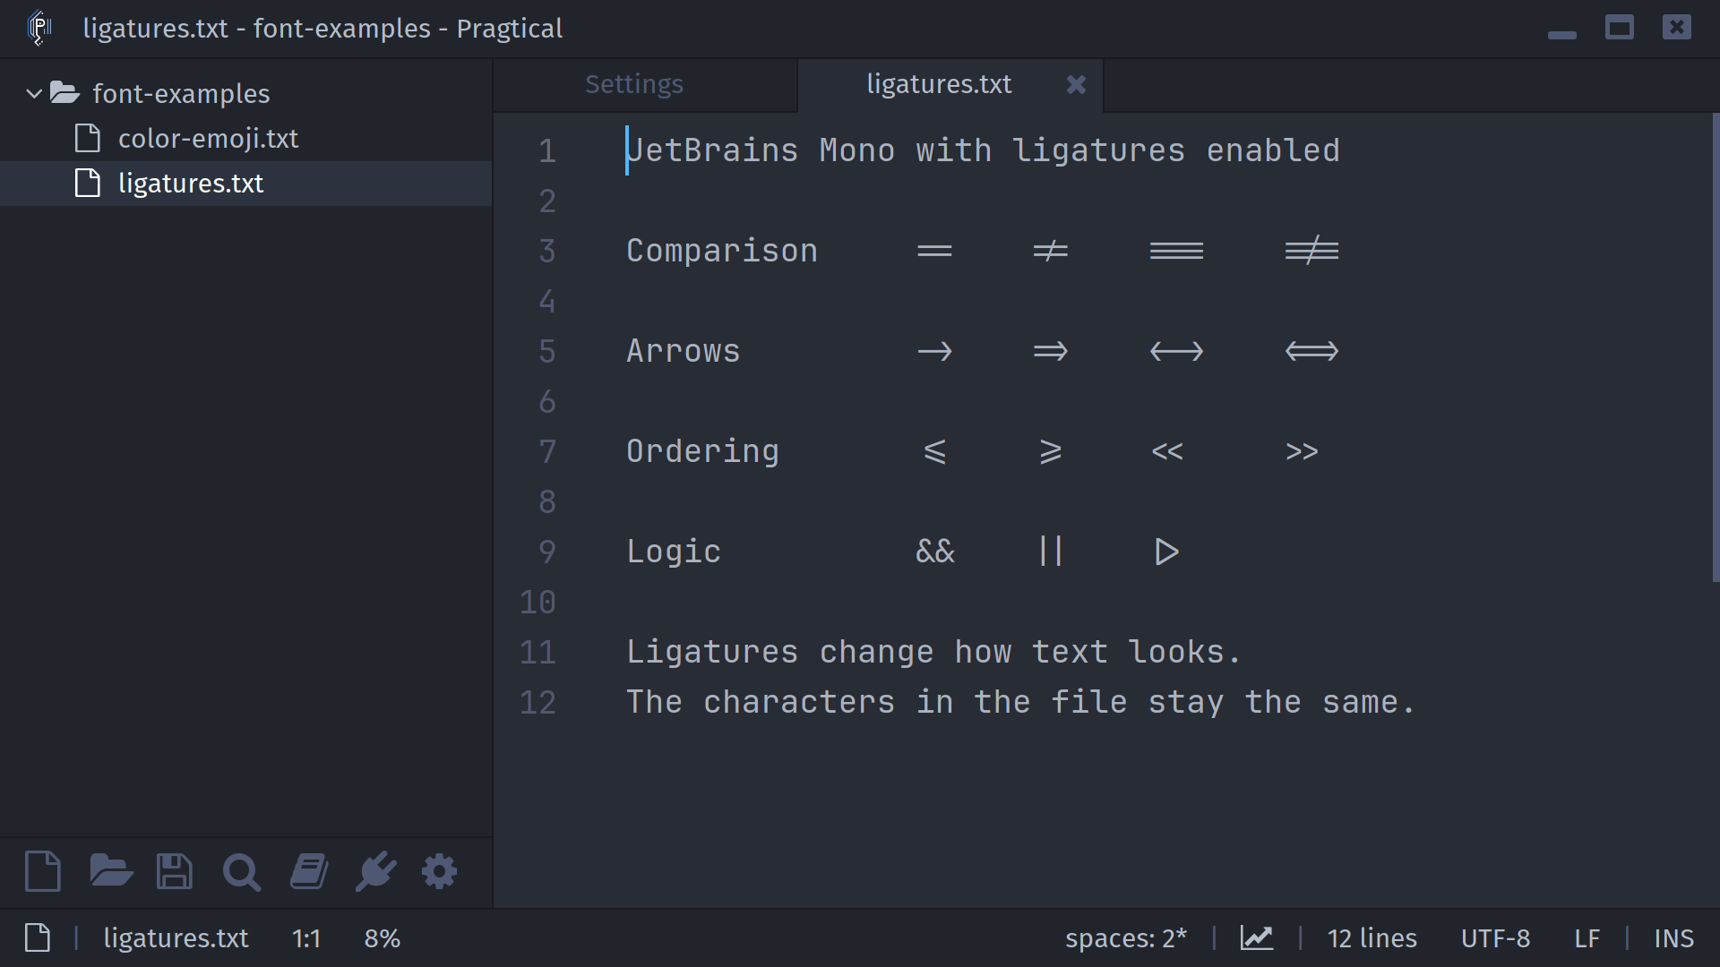Create a new file with the blank page icon
The image size is (1720, 967).
click(43, 871)
